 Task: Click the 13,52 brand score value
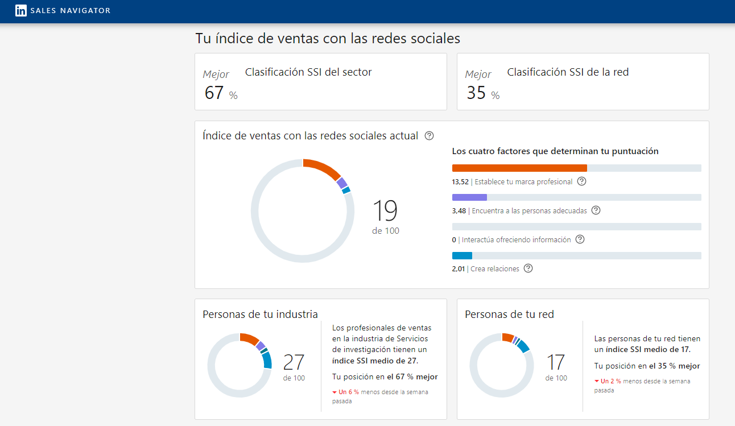pos(460,182)
